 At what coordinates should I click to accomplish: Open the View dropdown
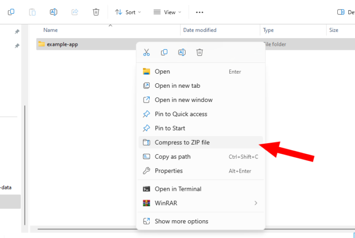pos(167,12)
